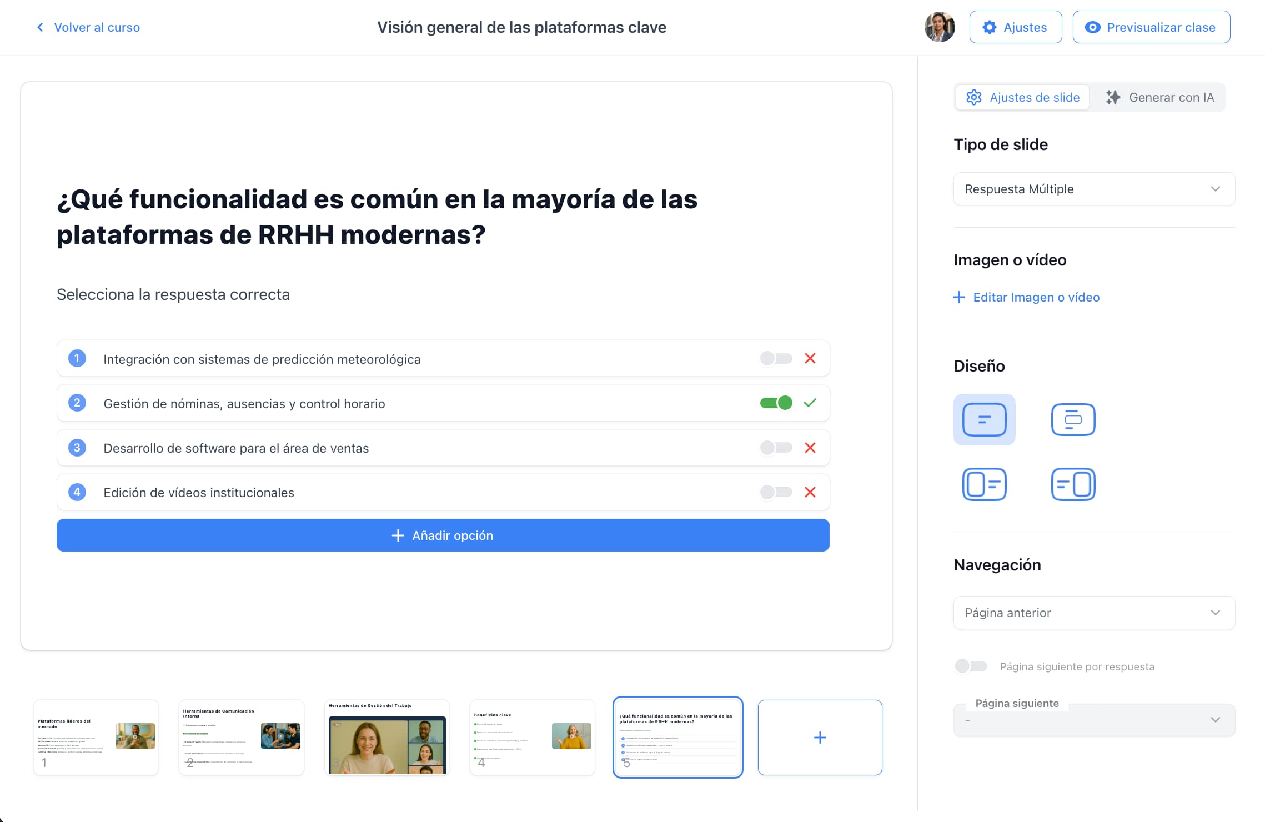Viewport: 1265px width, 822px height.
Task: Expand the Página siguiente selector
Action: (x=1093, y=720)
